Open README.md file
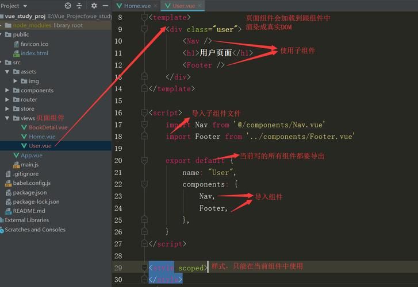The height and width of the screenshot is (287, 418). point(29,211)
